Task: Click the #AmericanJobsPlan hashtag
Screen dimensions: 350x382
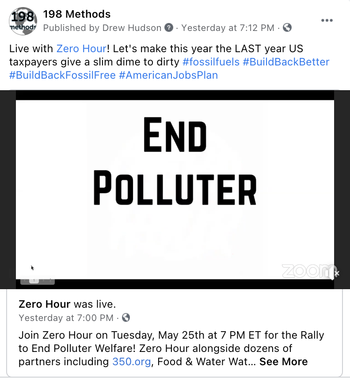Action: (x=168, y=75)
